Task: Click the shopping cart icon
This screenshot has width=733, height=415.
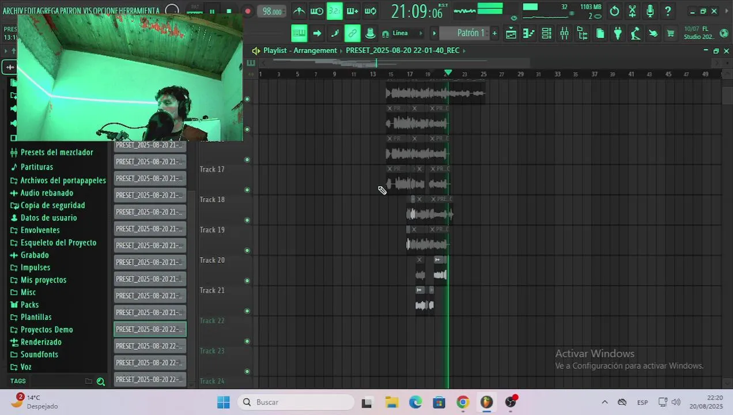Action: coord(670,33)
